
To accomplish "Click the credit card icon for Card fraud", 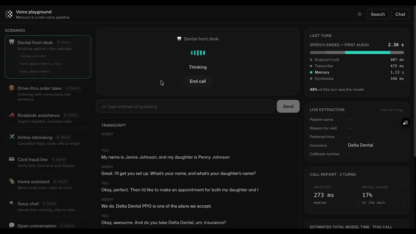I will coord(12,159).
